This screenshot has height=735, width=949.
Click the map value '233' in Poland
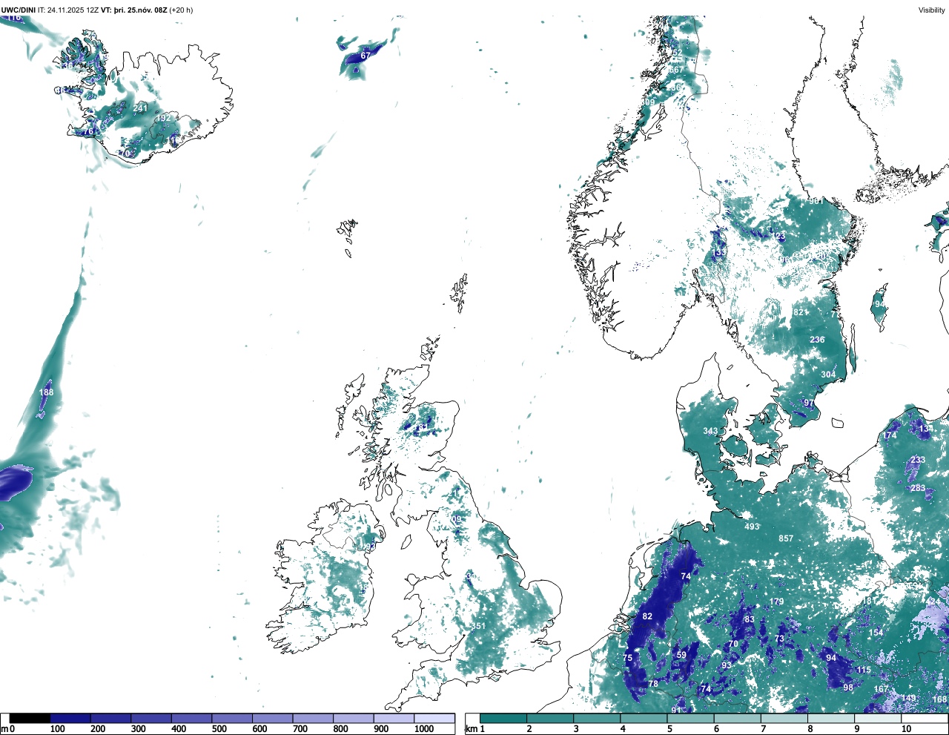tap(918, 460)
